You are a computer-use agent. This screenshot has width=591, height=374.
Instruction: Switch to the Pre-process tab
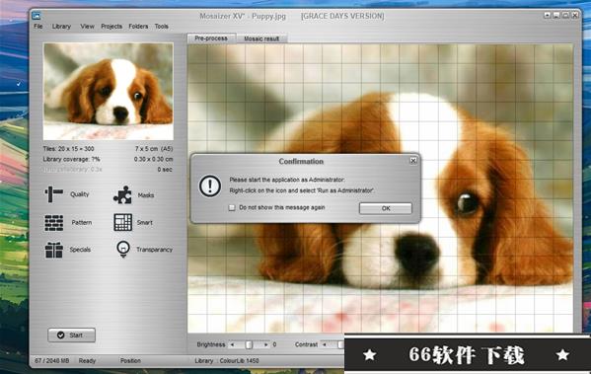211,38
